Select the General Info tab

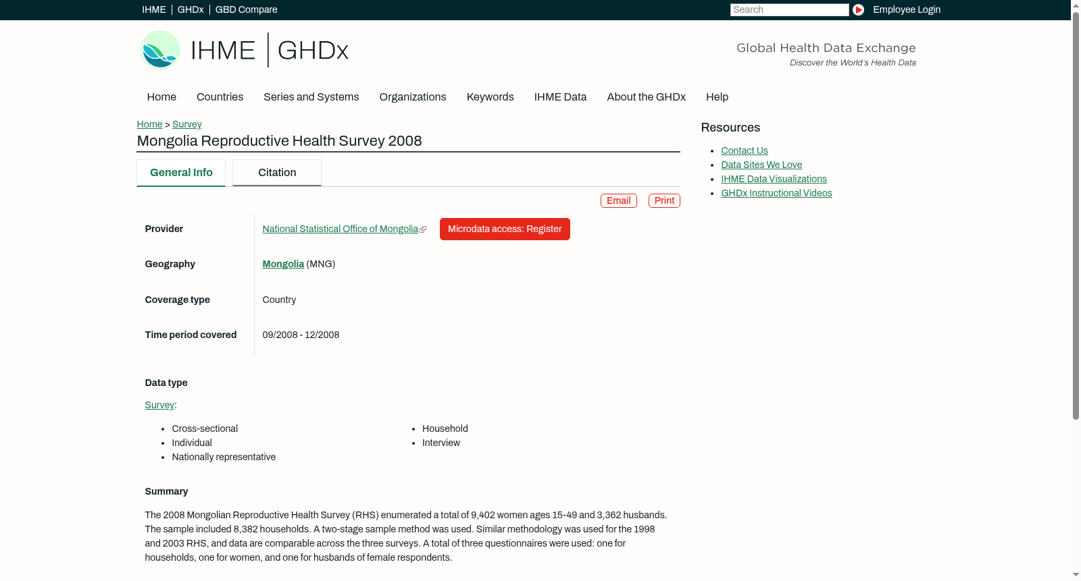[x=181, y=173]
